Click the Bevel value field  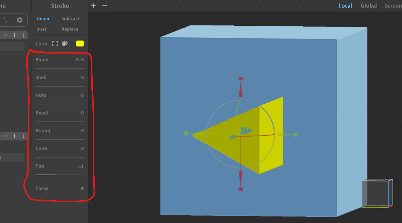click(x=82, y=113)
